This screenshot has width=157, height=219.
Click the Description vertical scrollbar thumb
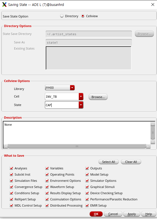coord(153,133)
